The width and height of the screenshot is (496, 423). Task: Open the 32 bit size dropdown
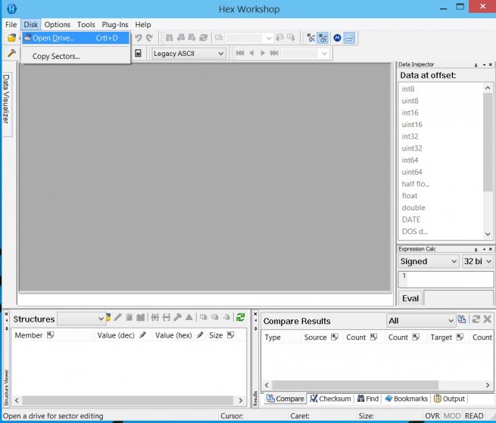coord(478,262)
